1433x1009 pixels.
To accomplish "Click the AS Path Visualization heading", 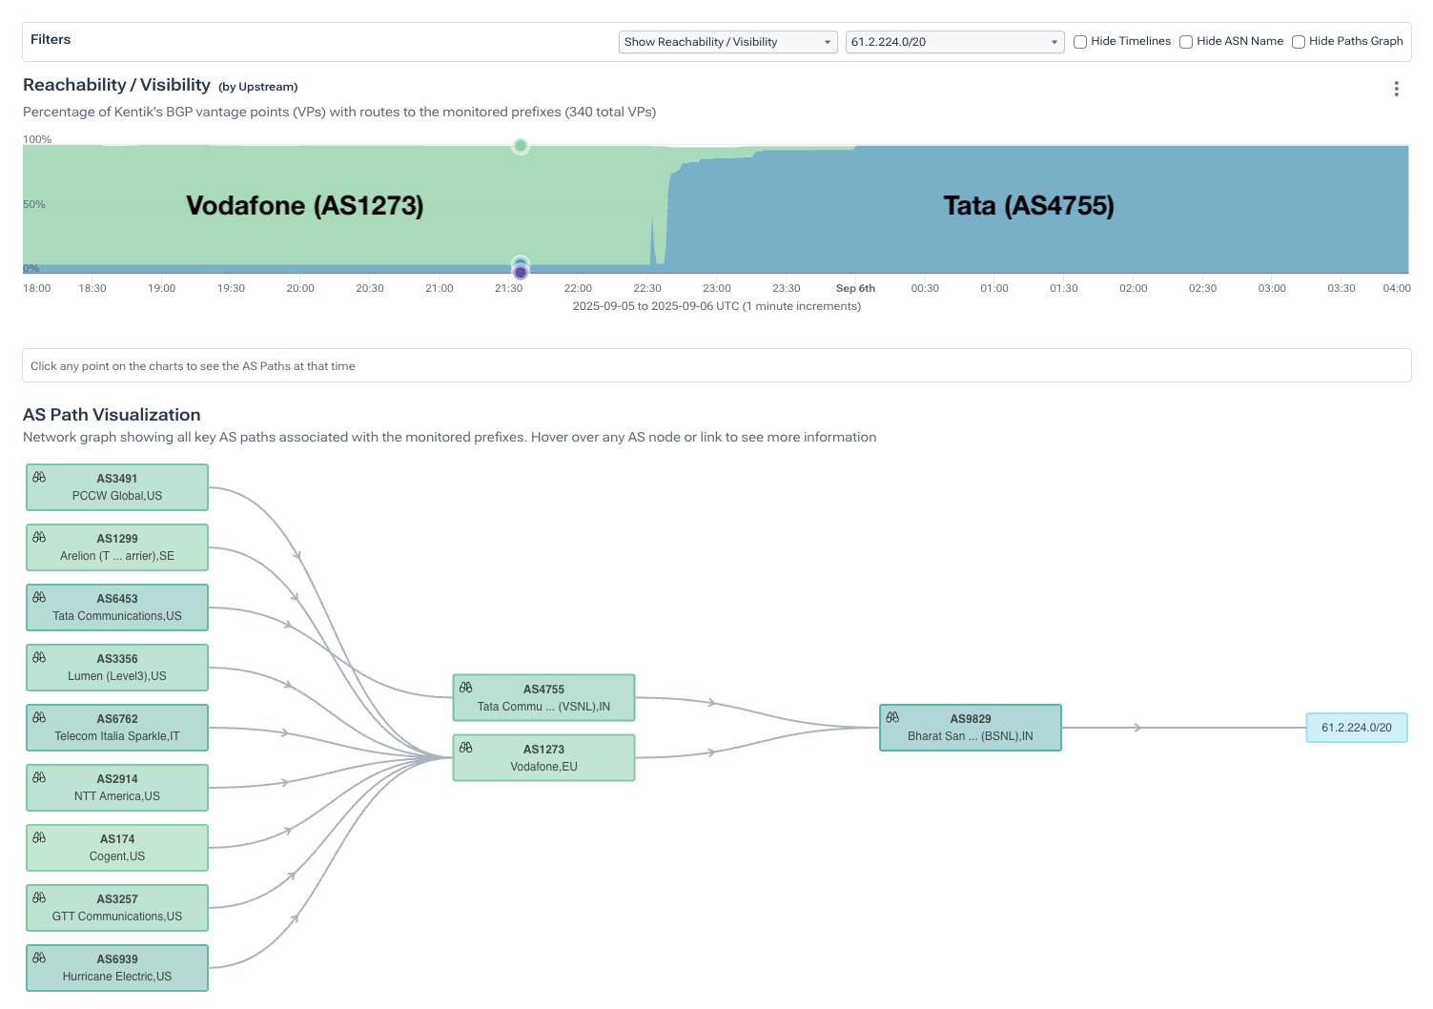I will [112, 415].
